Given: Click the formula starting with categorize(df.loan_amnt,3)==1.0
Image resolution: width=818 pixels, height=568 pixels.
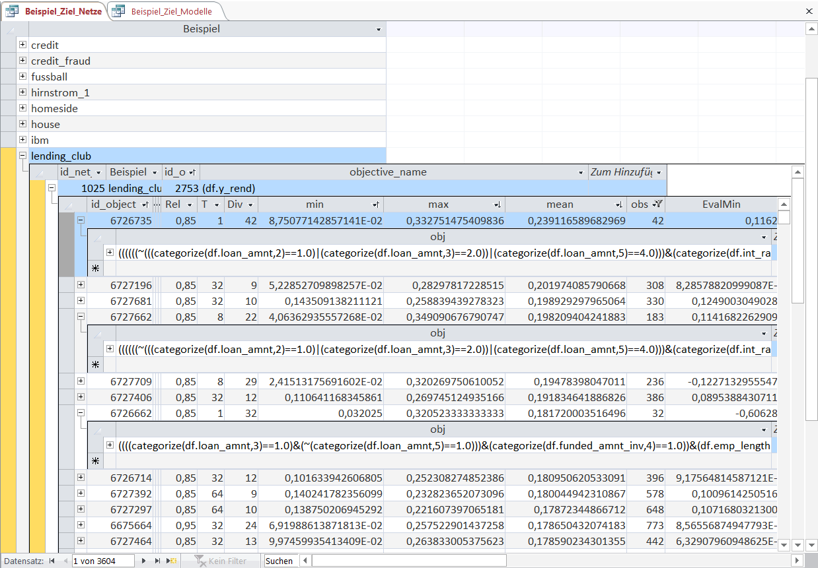Looking at the screenshot, I should point(444,445).
